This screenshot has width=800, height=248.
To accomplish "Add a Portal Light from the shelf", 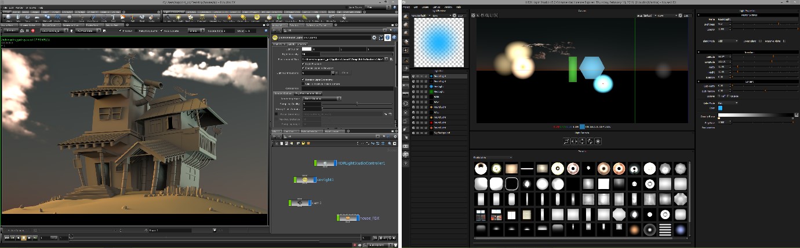I will 306,18.
